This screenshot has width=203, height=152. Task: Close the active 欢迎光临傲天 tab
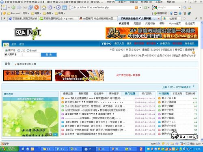point(159,19)
